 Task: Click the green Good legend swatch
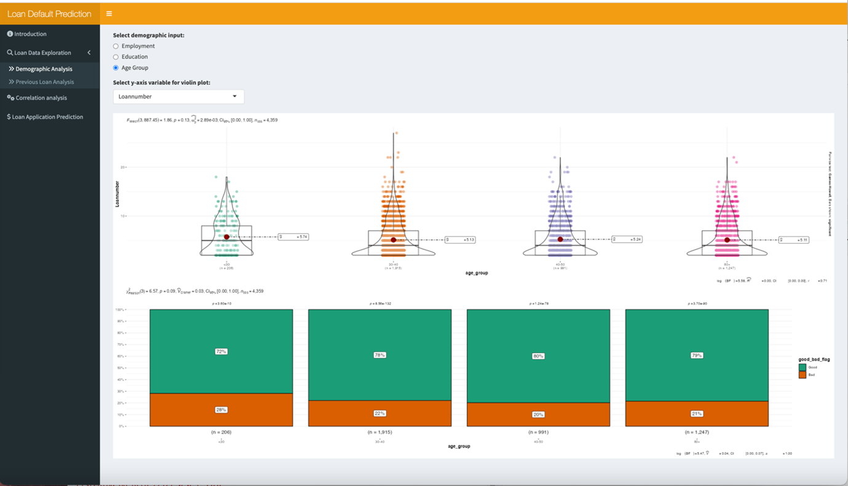pyautogui.click(x=802, y=367)
